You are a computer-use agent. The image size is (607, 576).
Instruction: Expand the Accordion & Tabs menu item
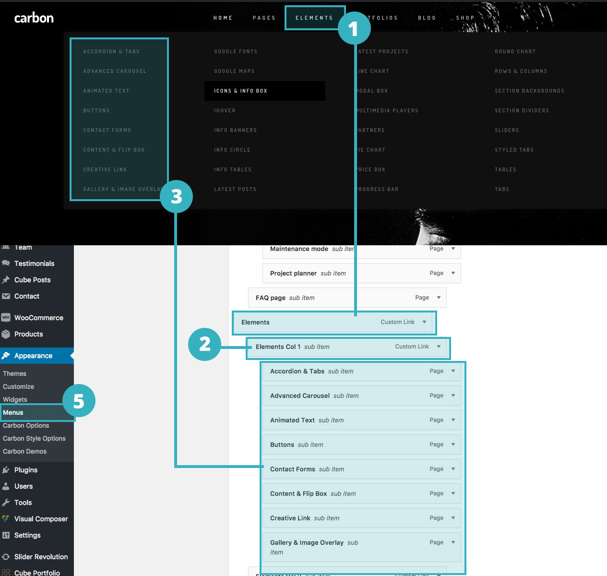tap(453, 371)
